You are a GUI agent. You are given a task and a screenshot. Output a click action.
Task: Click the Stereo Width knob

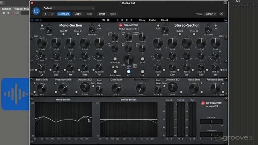point(142,37)
